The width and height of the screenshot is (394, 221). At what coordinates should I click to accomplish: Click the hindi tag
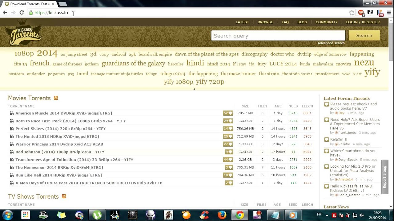point(195,63)
